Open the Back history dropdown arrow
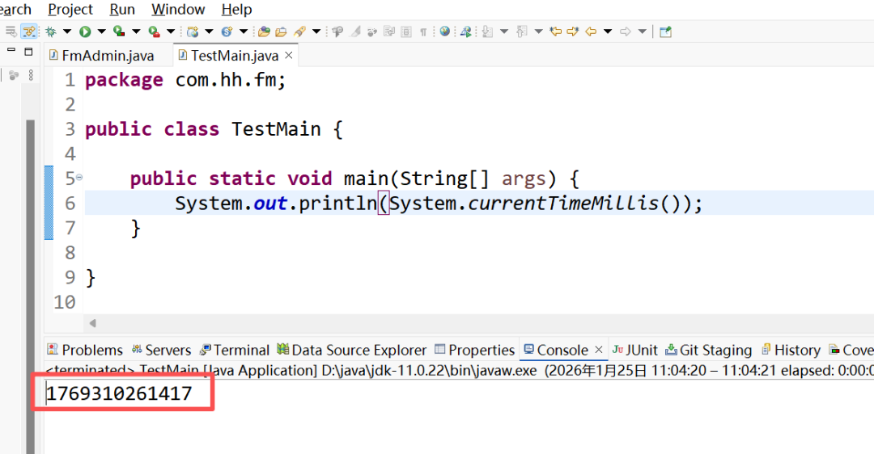874x454 pixels. [608, 32]
